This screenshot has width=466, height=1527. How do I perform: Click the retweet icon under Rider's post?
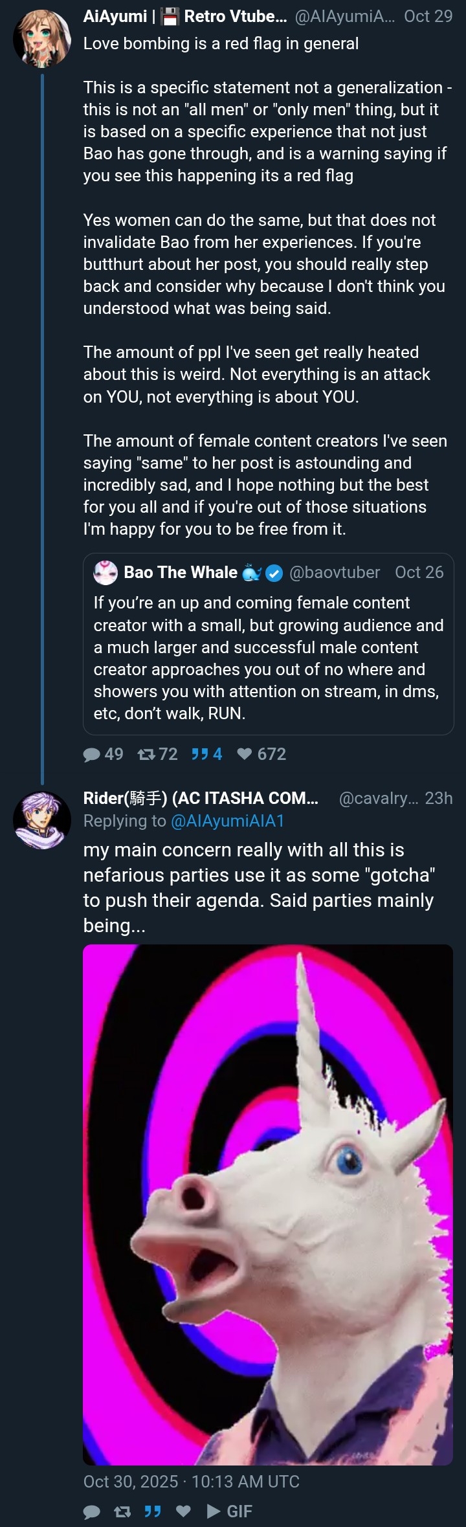pos(122,1511)
